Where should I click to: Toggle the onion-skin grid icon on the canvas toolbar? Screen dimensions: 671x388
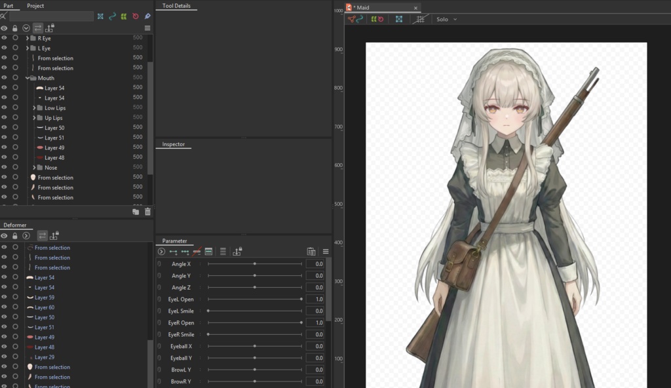tap(420, 19)
